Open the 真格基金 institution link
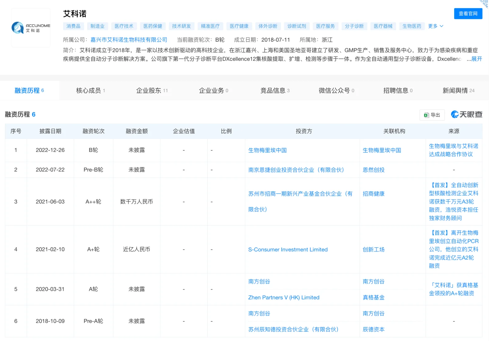Screen dimensions: 489x341 374,297
